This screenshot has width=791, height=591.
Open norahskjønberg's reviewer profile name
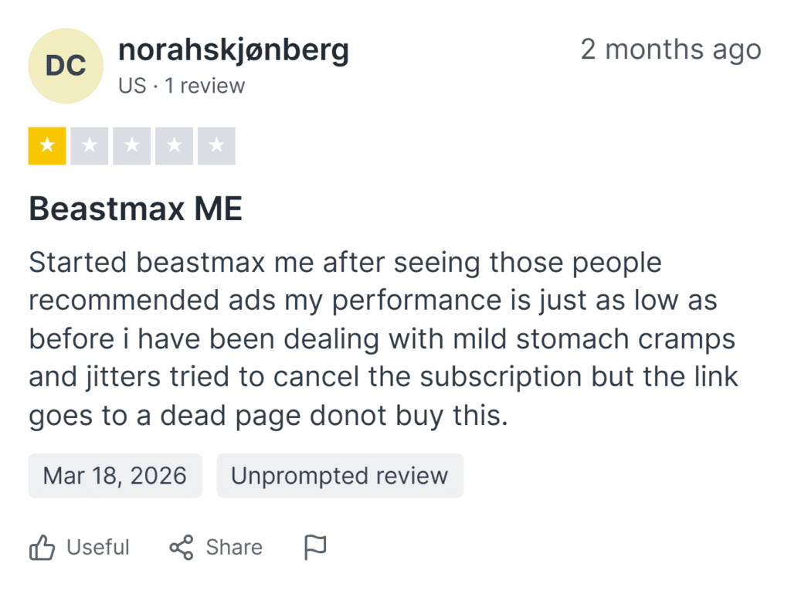233,51
